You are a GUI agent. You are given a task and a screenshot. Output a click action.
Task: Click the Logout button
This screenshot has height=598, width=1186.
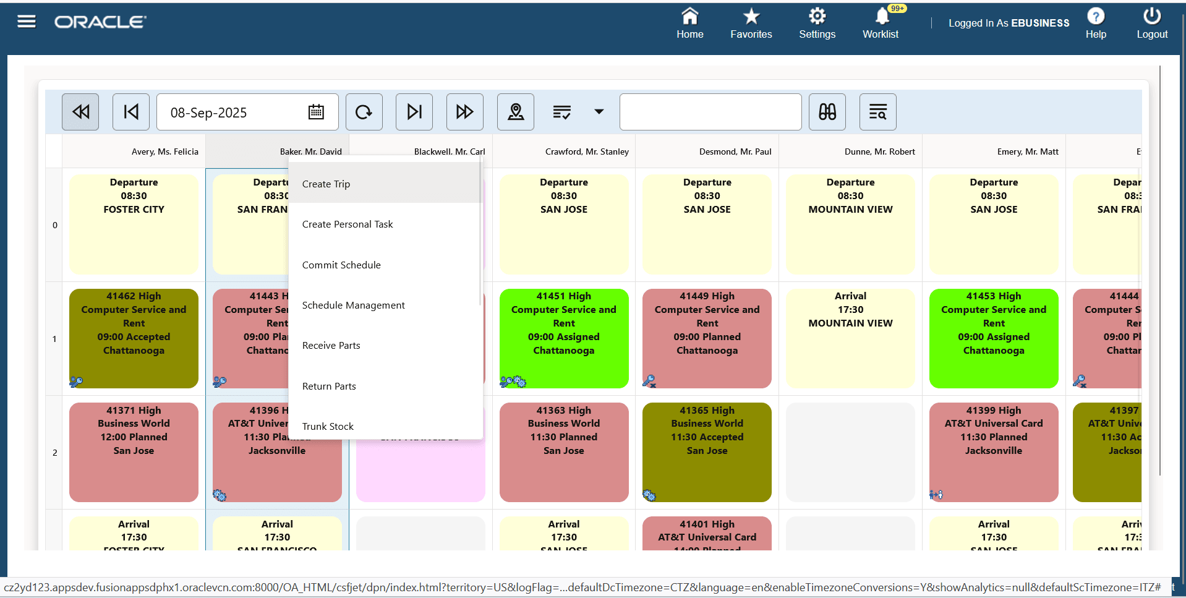[x=1151, y=23]
